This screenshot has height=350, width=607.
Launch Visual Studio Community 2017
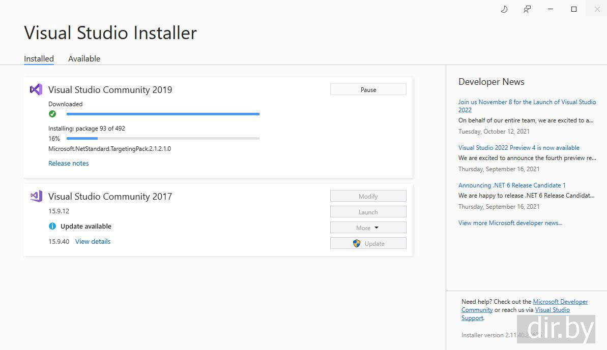point(368,212)
